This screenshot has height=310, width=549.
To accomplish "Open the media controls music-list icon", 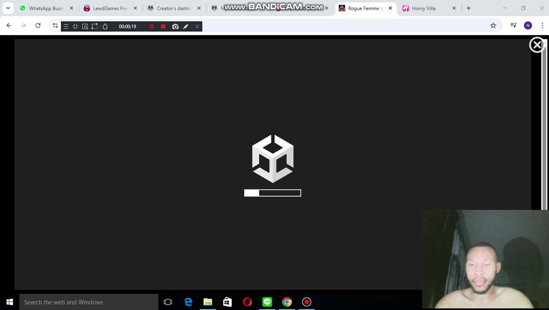I will (x=513, y=25).
